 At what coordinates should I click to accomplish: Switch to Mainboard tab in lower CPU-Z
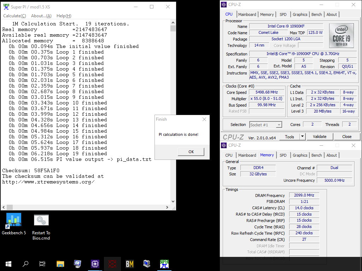pos(247,155)
